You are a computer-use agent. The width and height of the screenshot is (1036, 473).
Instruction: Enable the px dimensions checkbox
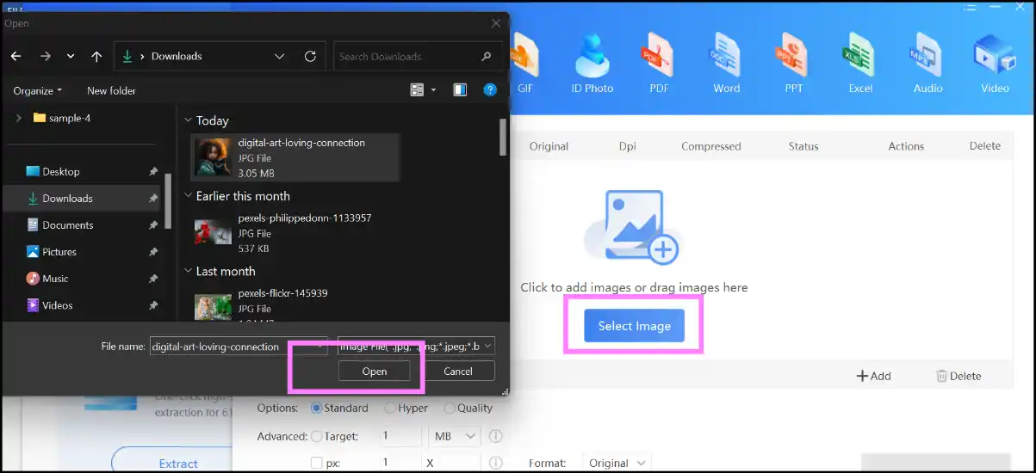tap(316, 463)
